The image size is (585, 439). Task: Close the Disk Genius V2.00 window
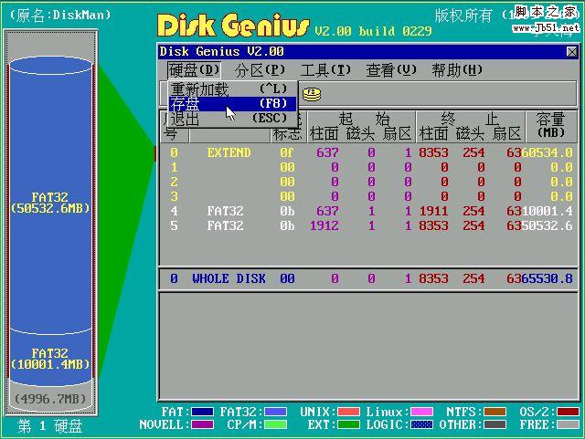[x=571, y=52]
